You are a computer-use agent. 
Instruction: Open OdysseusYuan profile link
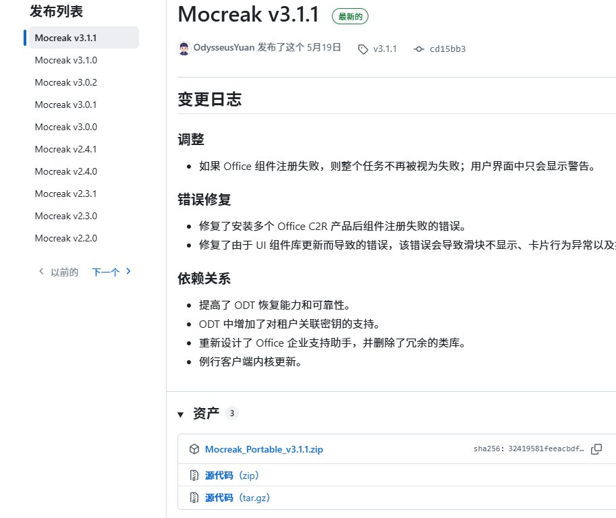[x=224, y=47]
